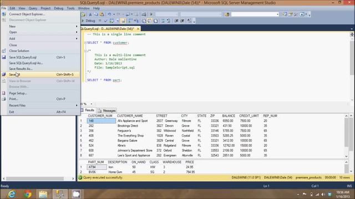Open the Undo history dropdown arrow
The width and height of the screenshot is (355, 199).
(x=114, y=14)
